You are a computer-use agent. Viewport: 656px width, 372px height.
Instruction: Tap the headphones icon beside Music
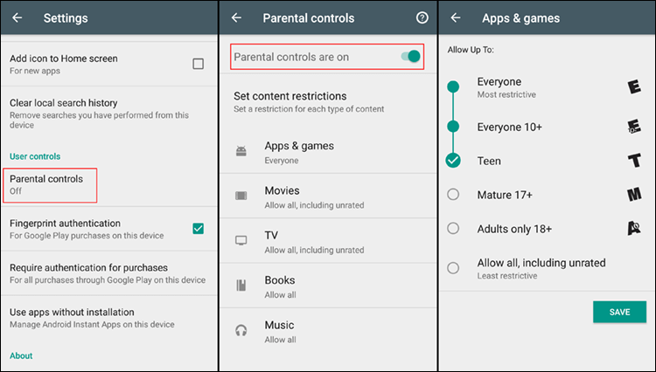click(241, 330)
